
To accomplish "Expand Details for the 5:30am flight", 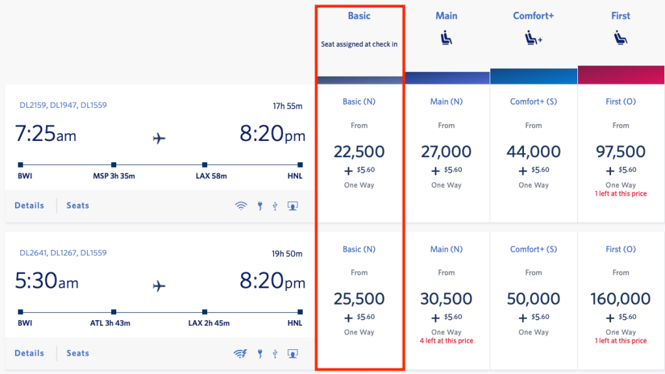I will 29,353.
